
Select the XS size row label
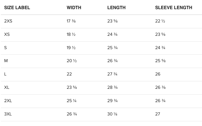(x=7, y=34)
